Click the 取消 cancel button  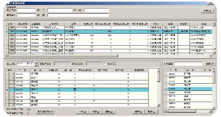(152, 112)
